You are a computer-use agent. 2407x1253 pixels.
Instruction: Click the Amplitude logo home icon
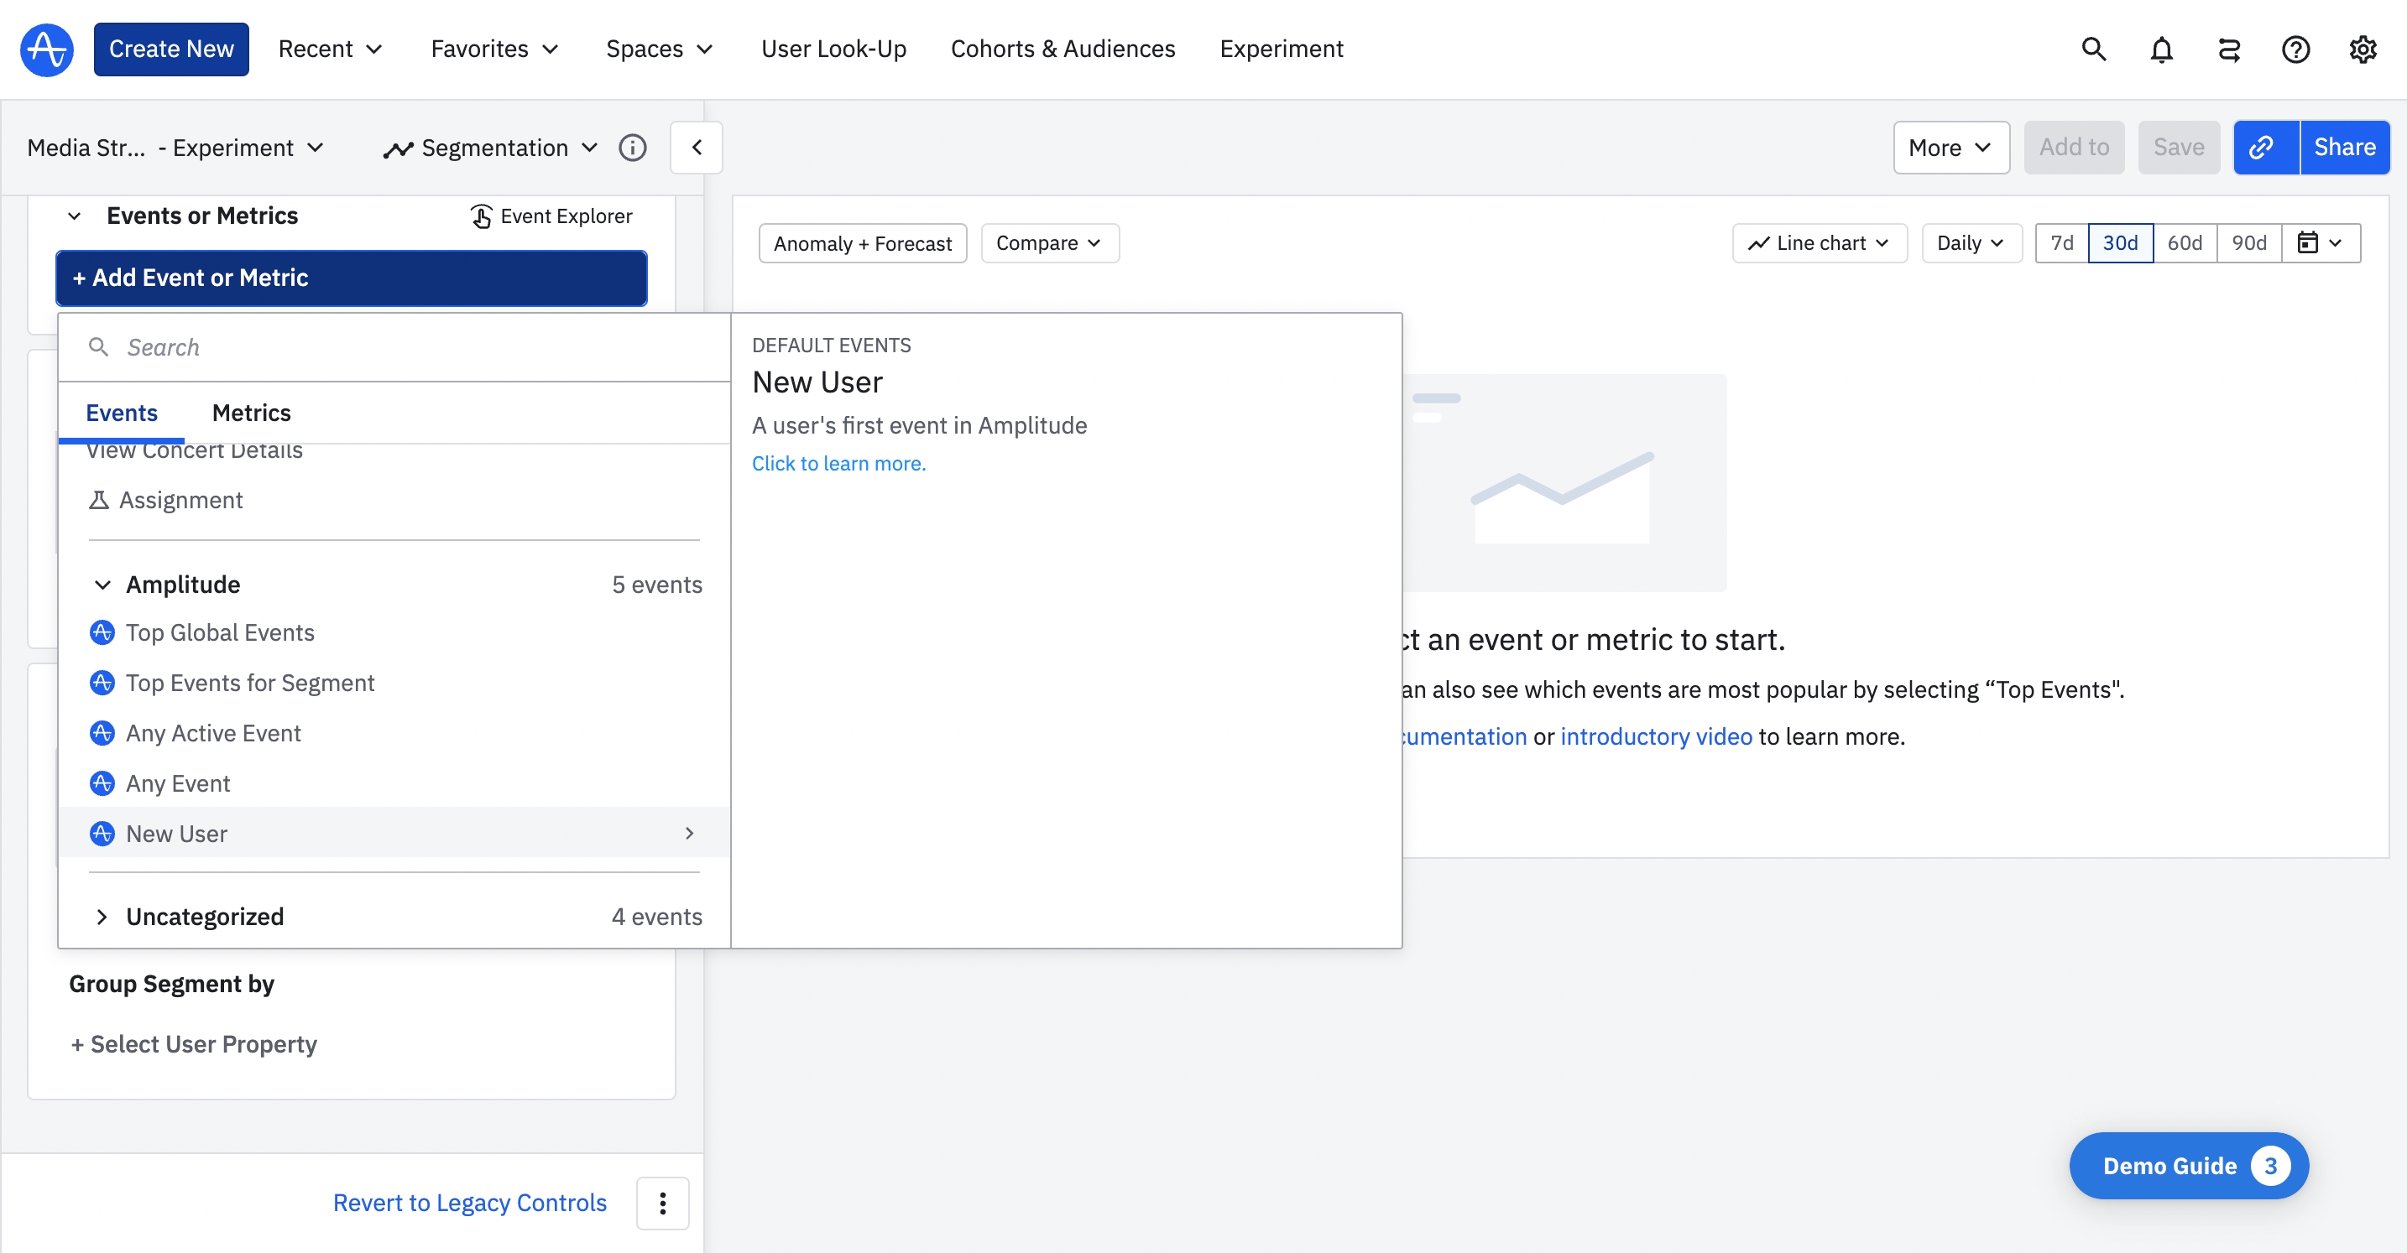click(x=47, y=49)
